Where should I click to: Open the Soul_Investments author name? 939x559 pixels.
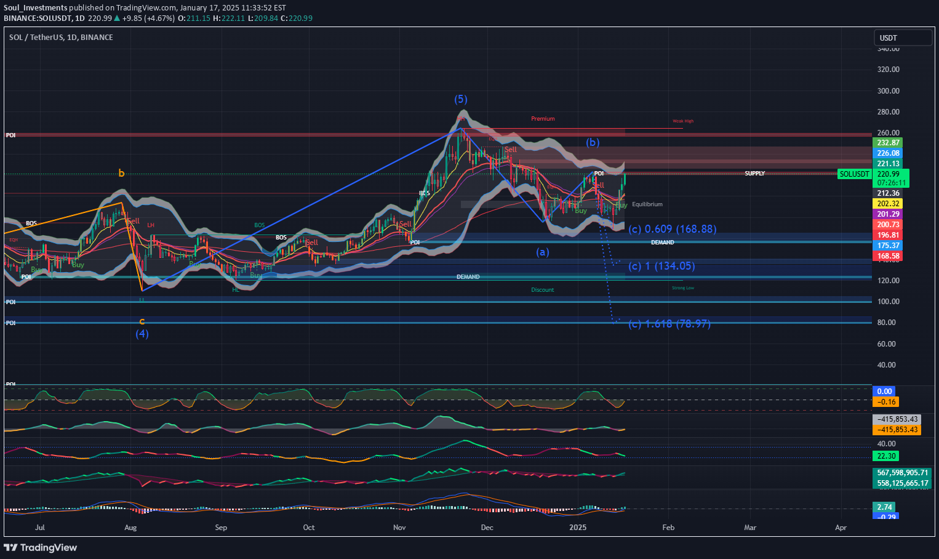click(x=35, y=8)
